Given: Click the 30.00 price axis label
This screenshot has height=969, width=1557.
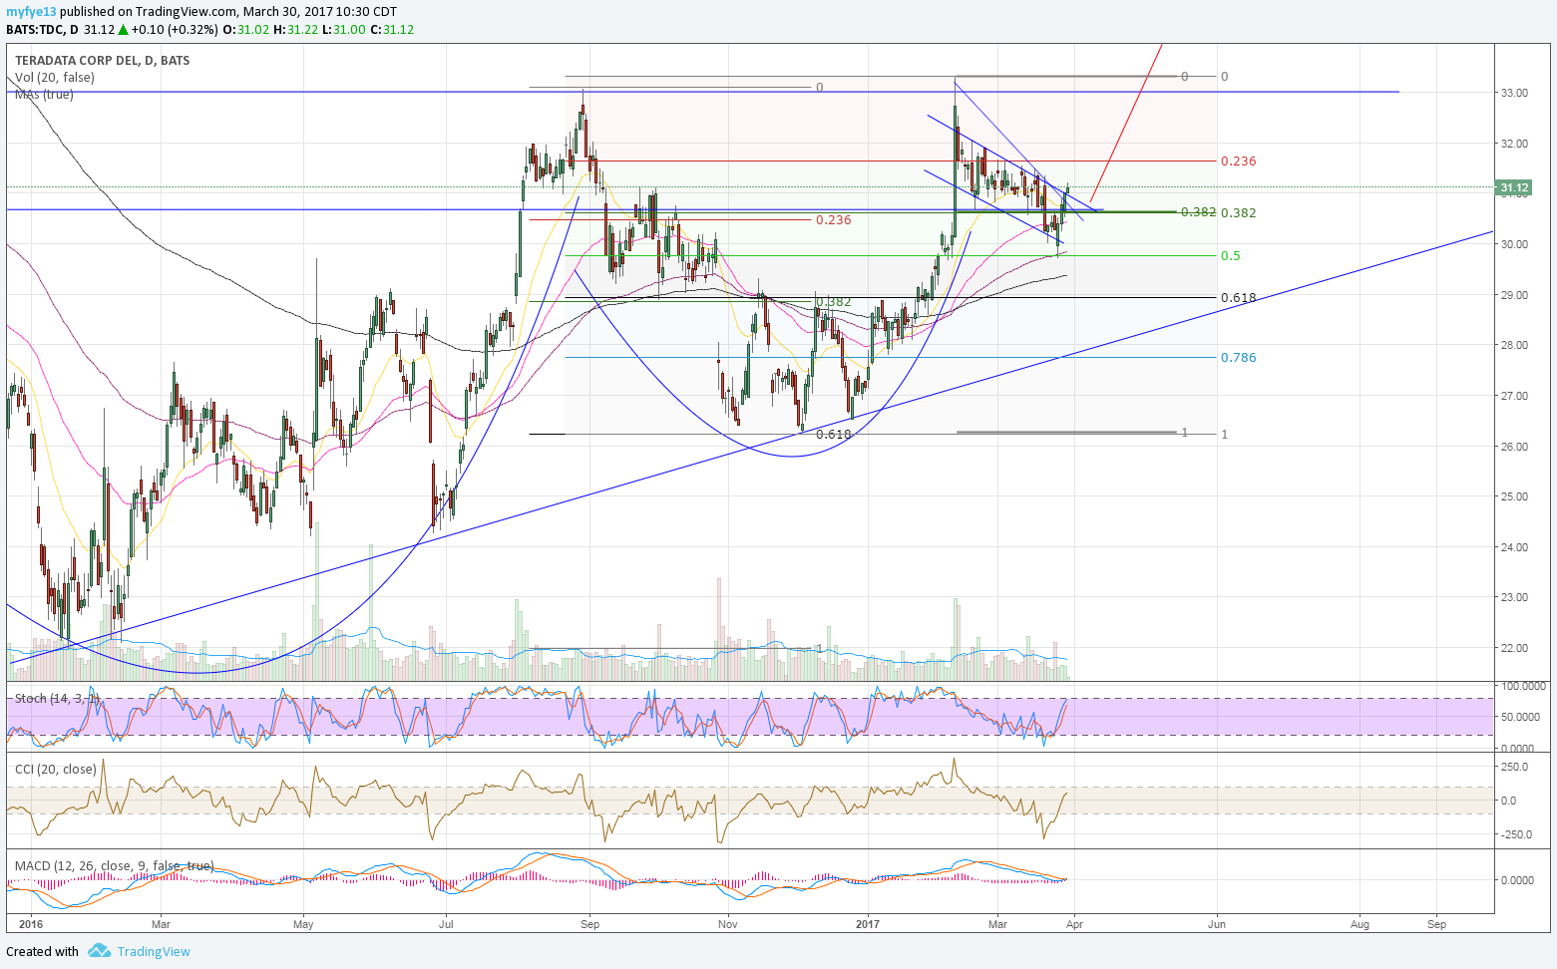Looking at the screenshot, I should [x=1514, y=244].
